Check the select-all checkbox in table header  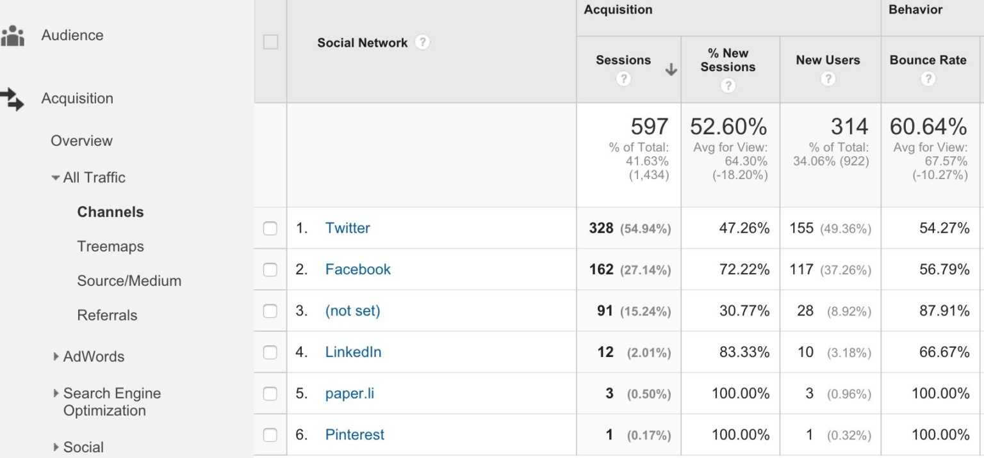(x=271, y=42)
